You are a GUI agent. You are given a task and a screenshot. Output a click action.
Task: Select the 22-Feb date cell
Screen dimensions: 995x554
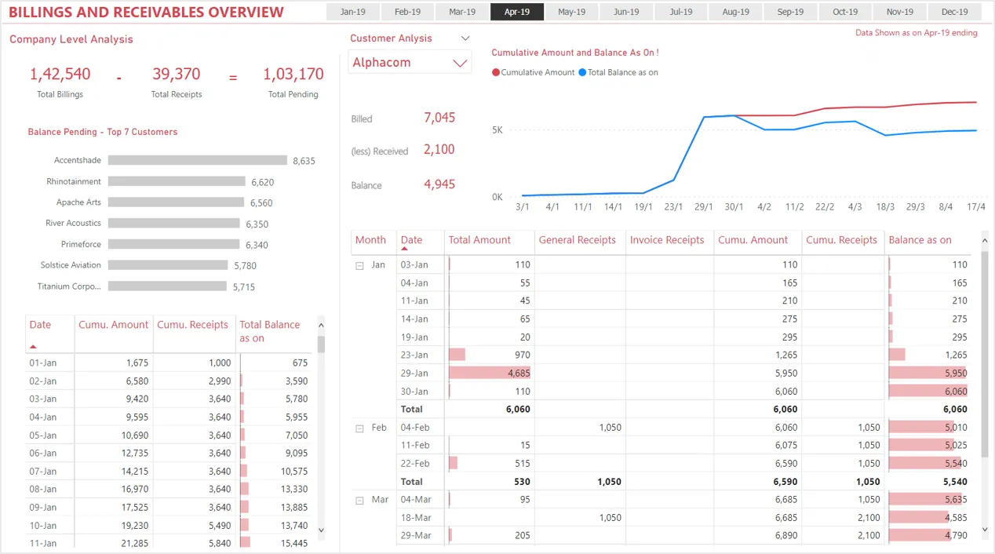415,464
